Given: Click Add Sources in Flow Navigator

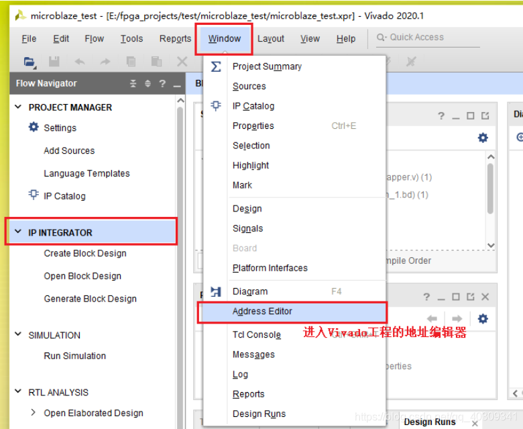Looking at the screenshot, I should 69,150.
